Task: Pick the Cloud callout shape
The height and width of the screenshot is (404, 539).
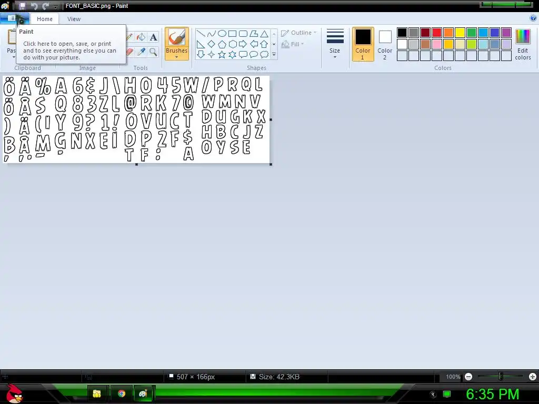Action: tap(264, 54)
